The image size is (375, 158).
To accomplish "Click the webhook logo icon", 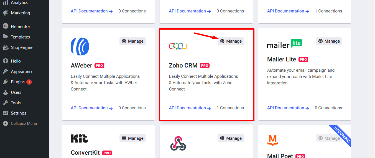I will click(x=178, y=143).
